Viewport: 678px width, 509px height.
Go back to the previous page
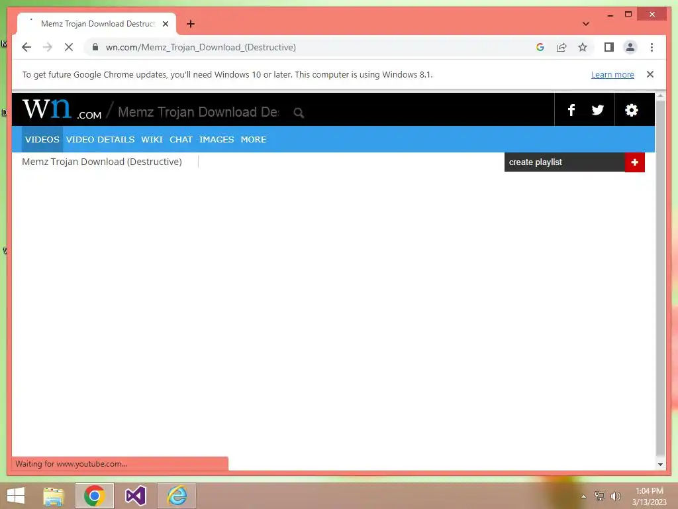pos(26,47)
